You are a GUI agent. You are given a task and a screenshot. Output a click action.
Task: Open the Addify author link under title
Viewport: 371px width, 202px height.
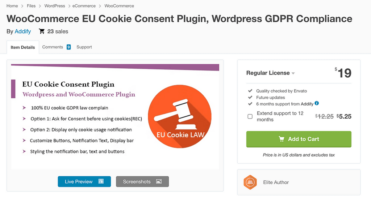(x=23, y=31)
